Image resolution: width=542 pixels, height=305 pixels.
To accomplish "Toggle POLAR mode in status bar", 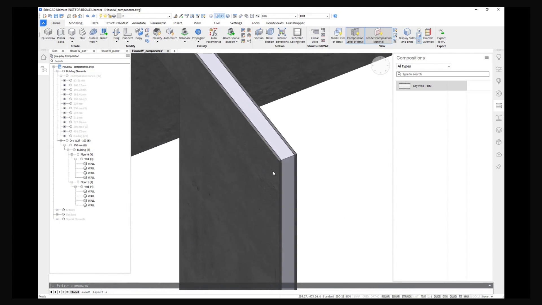I will (385, 297).
